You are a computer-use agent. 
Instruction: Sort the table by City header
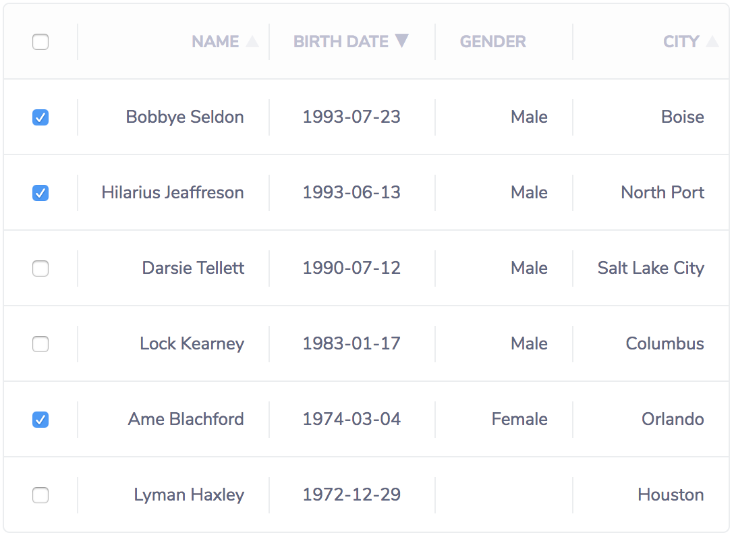(x=681, y=42)
